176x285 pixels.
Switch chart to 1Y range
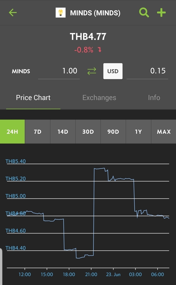[138, 132]
